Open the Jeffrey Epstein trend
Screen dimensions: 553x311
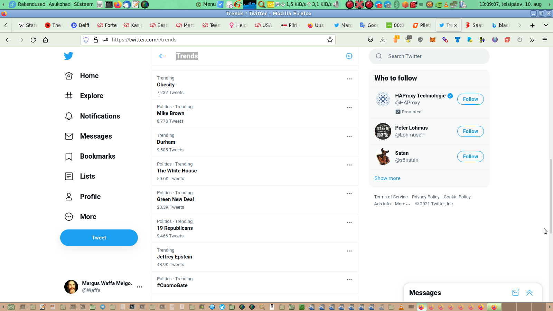coord(254,257)
